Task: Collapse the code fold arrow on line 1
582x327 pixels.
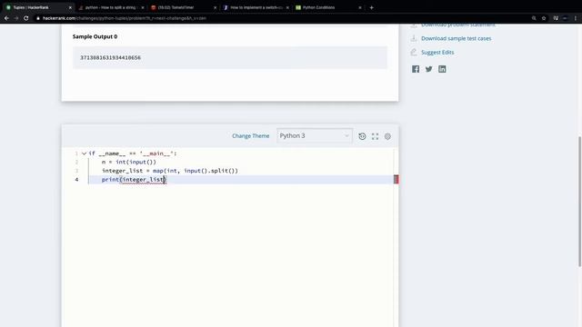Action: pos(85,154)
